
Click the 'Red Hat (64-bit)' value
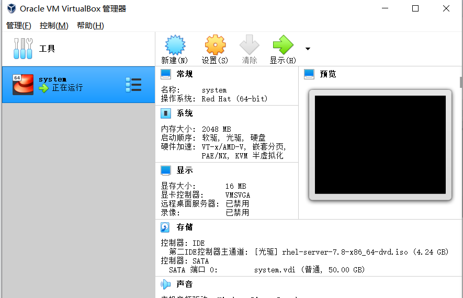click(x=235, y=99)
